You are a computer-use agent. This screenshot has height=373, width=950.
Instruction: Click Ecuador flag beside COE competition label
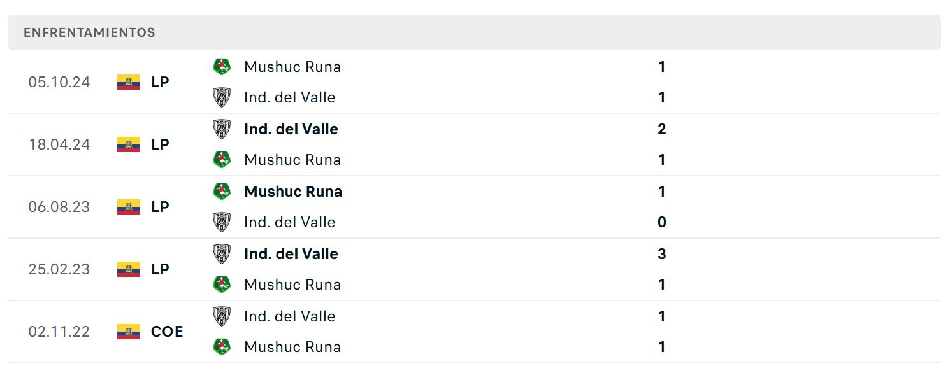tap(129, 332)
